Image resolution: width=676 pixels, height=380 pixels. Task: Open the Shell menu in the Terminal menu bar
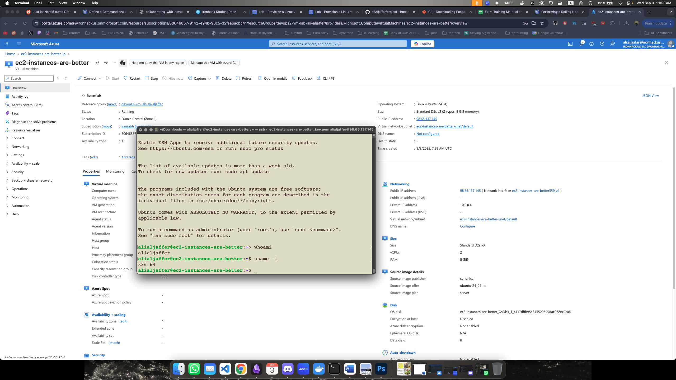point(38,3)
